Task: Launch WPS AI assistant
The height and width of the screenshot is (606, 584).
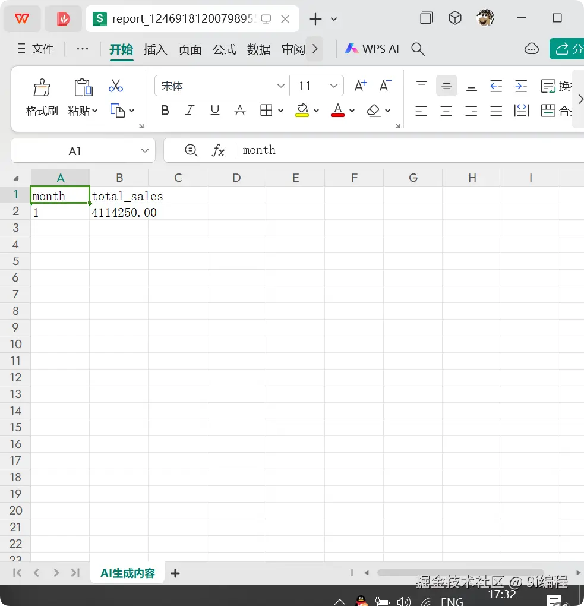Action: pos(372,49)
